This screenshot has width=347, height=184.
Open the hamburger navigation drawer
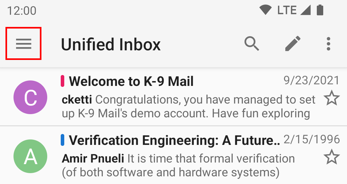click(23, 44)
